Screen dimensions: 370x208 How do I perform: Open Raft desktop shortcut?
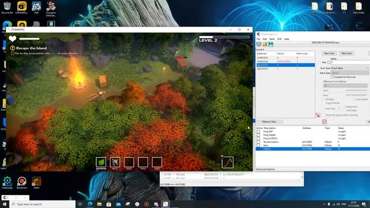36,8
